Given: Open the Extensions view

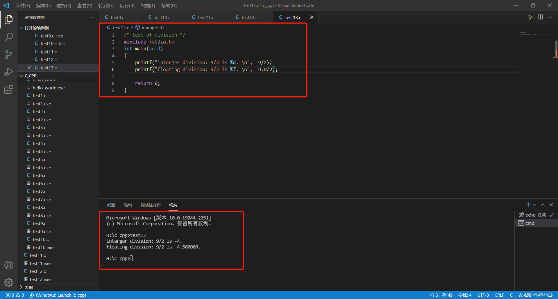Looking at the screenshot, I should [9, 89].
